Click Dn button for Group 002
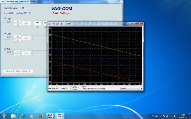The width and height of the screenshot is (191, 119). [17, 55]
